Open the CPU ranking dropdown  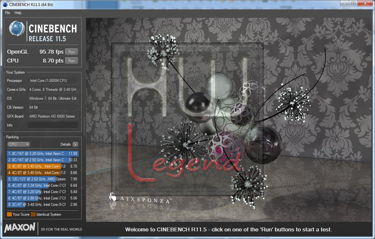[18, 144]
